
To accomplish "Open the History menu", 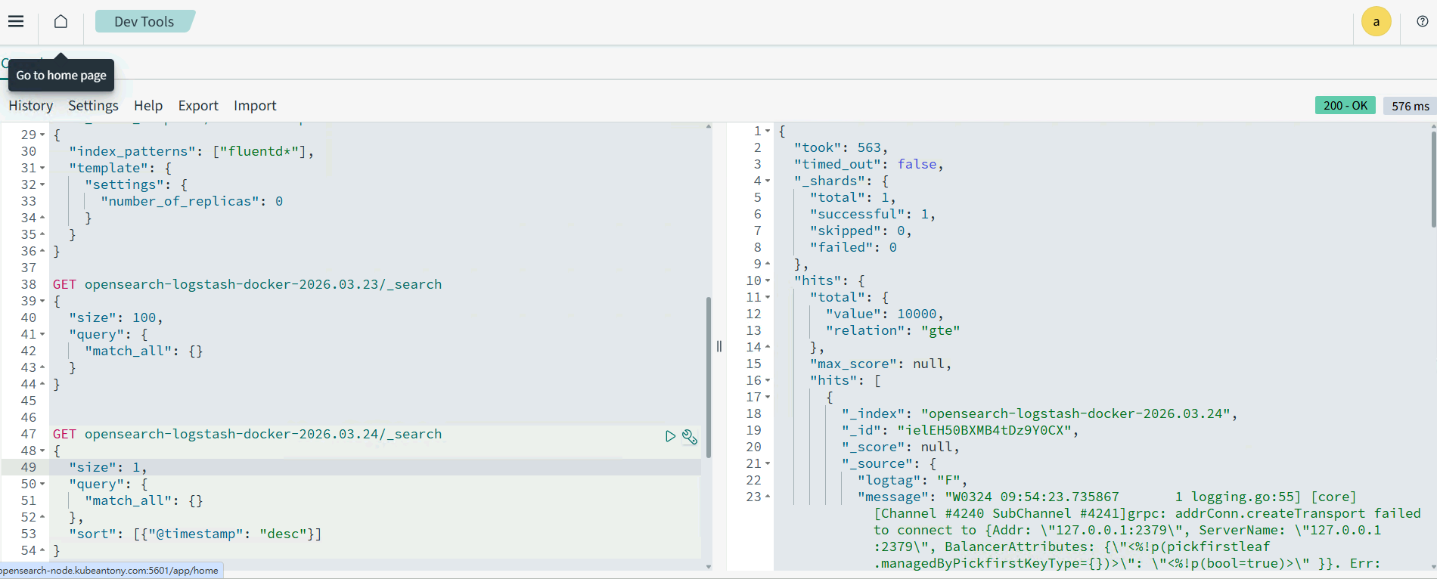I will [31, 106].
